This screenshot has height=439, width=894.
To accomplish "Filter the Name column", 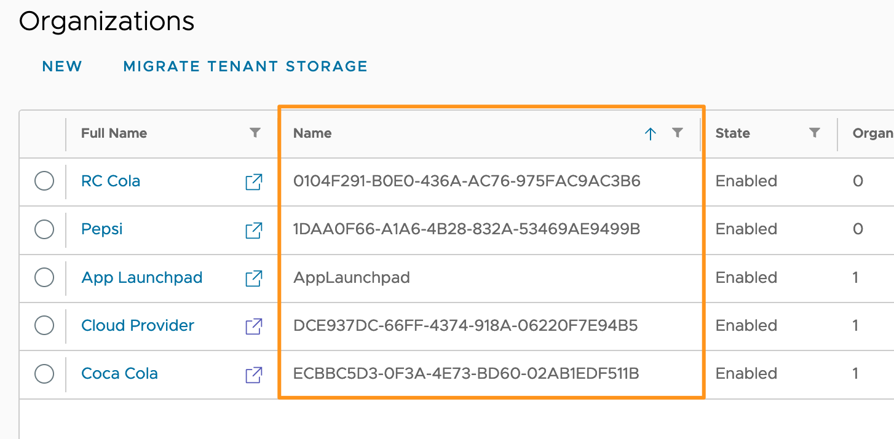I will pos(678,133).
